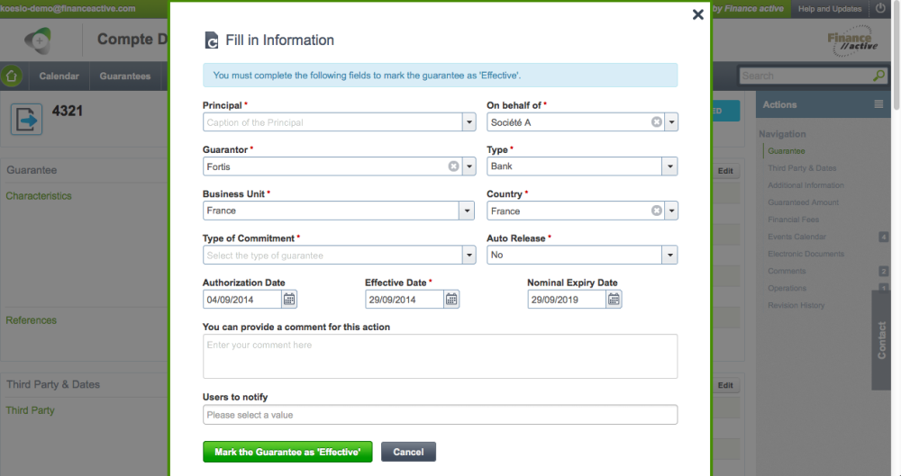Expand the Principal dropdown
The width and height of the screenshot is (901, 476).
pos(469,121)
